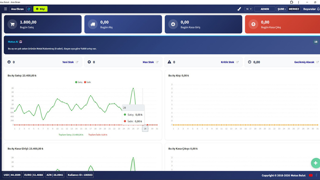Open the YouTube icon in footer
This screenshot has width=320, height=180.
311,175
